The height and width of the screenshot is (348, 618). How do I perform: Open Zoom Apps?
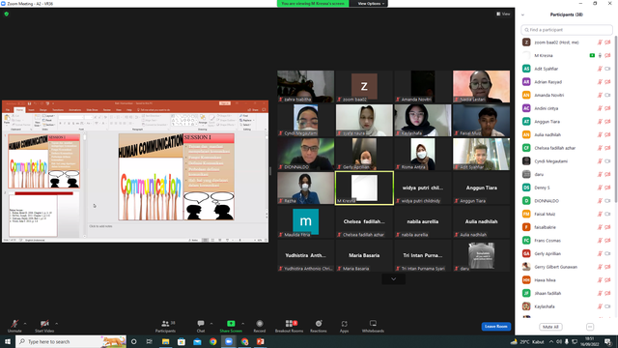(x=344, y=326)
